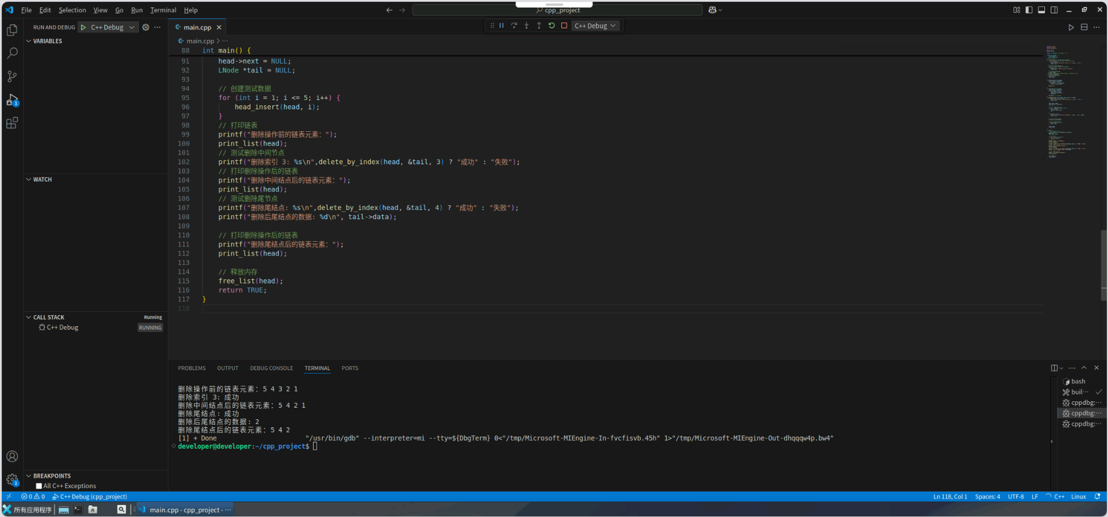Restart the debug session

tap(551, 25)
